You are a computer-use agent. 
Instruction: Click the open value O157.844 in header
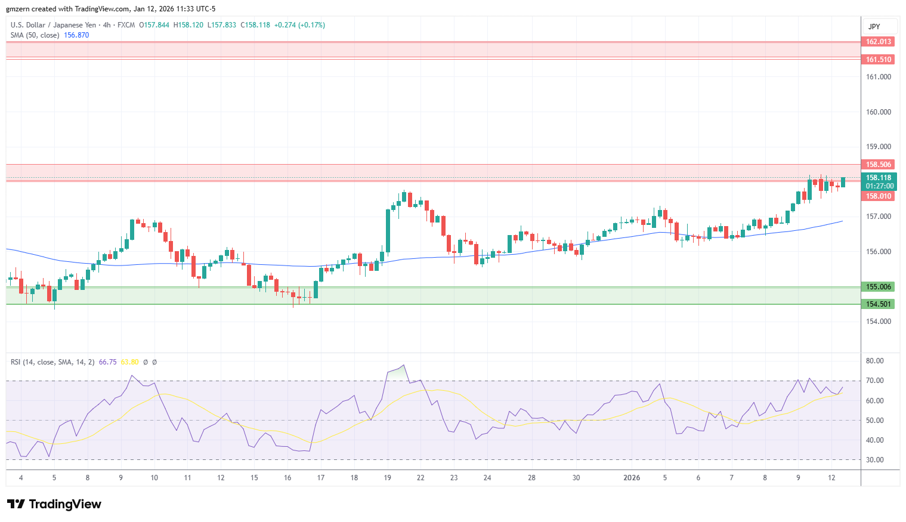click(154, 25)
